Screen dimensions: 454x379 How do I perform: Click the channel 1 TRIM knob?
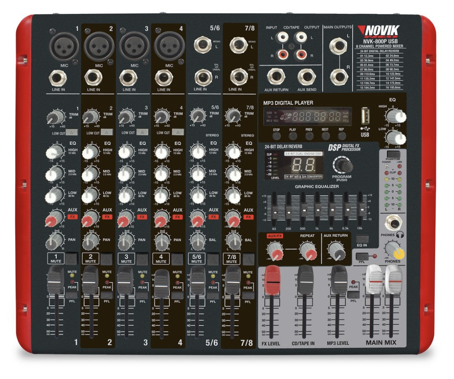pos(56,117)
